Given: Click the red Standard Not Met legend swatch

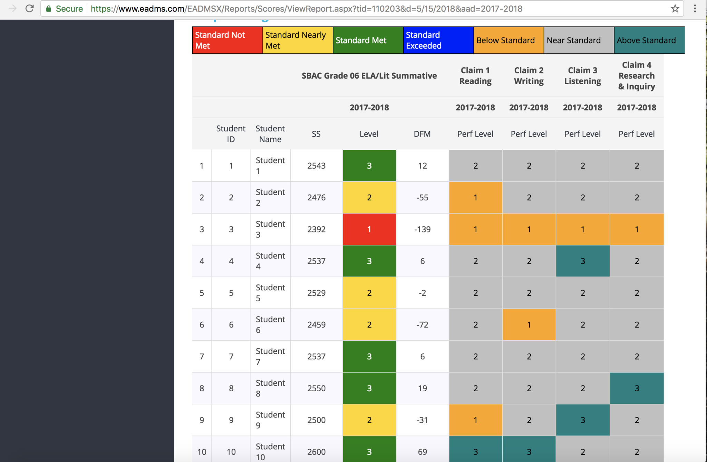Looking at the screenshot, I should (x=227, y=40).
